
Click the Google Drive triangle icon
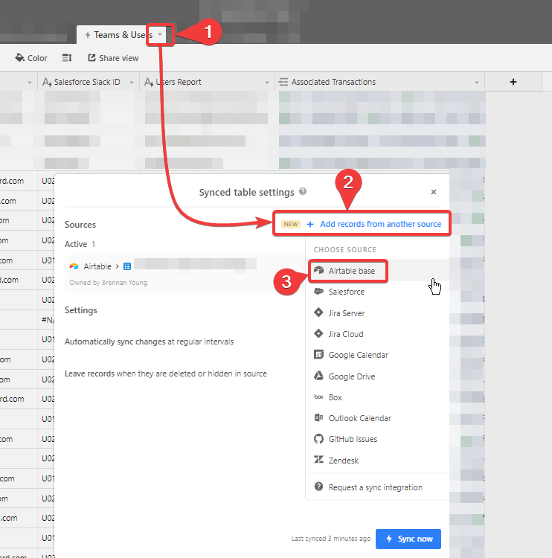[318, 376]
